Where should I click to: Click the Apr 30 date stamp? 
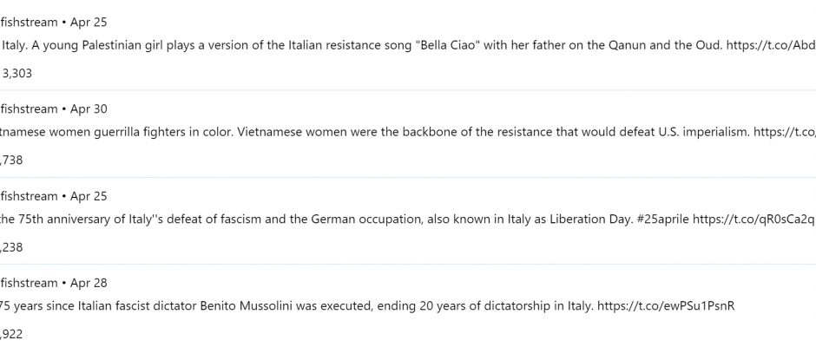click(x=89, y=108)
